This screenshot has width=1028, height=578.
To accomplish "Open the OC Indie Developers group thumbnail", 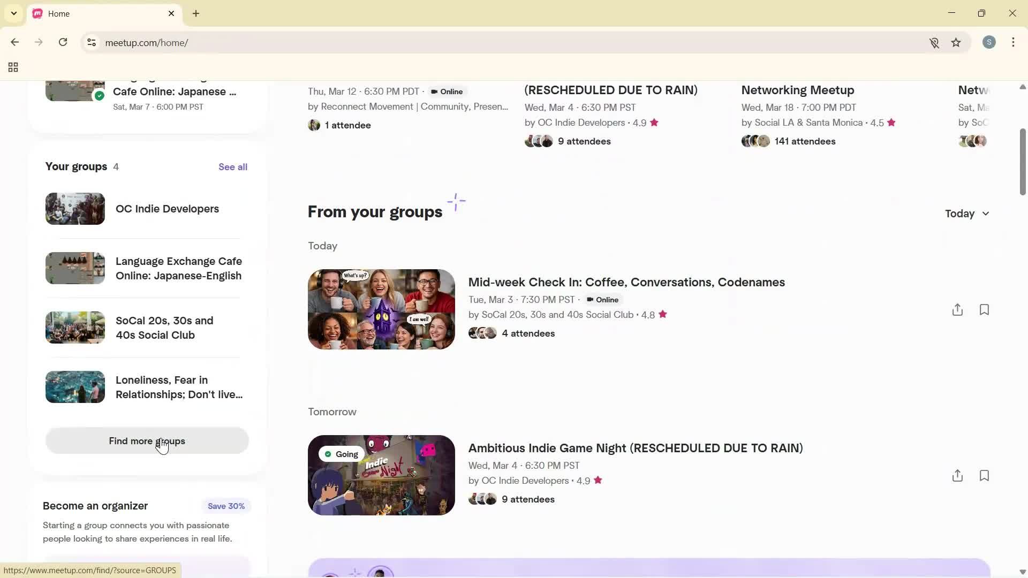I will (x=74, y=209).
